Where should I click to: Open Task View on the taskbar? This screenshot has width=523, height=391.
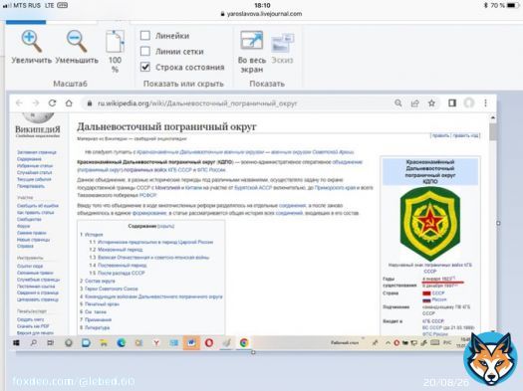pyautogui.click(x=51, y=342)
